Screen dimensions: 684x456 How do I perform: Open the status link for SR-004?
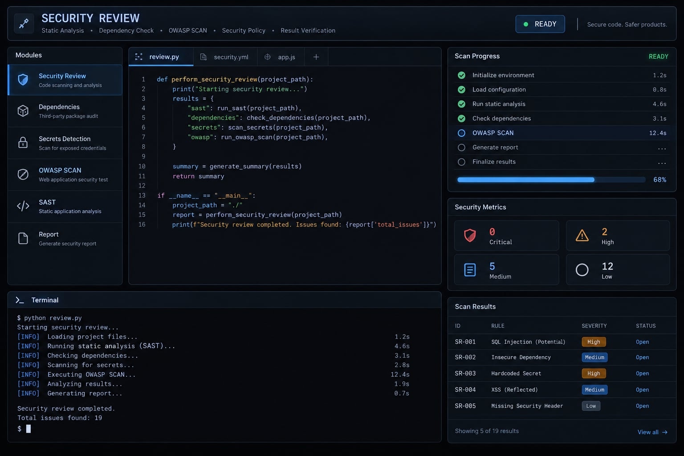[x=642, y=390]
